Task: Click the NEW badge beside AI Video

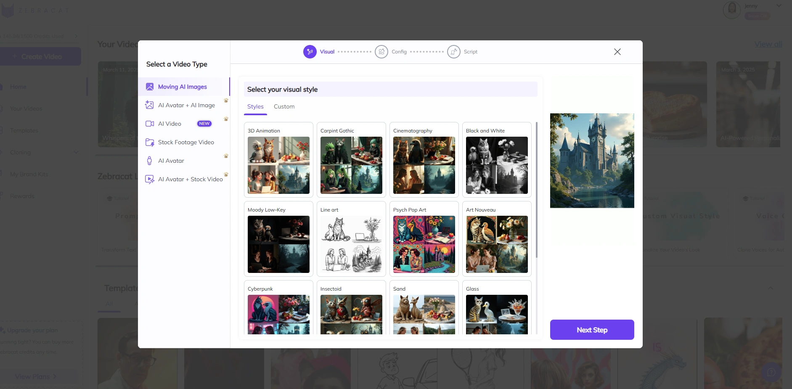Action: pos(204,124)
